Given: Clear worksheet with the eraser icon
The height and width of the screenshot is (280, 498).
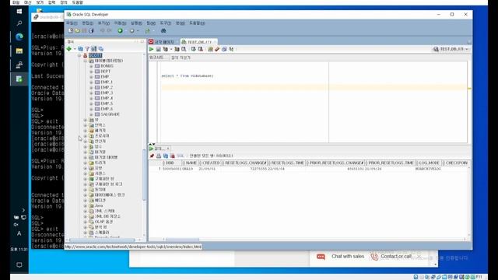Looking at the screenshot, I should click(x=217, y=49).
